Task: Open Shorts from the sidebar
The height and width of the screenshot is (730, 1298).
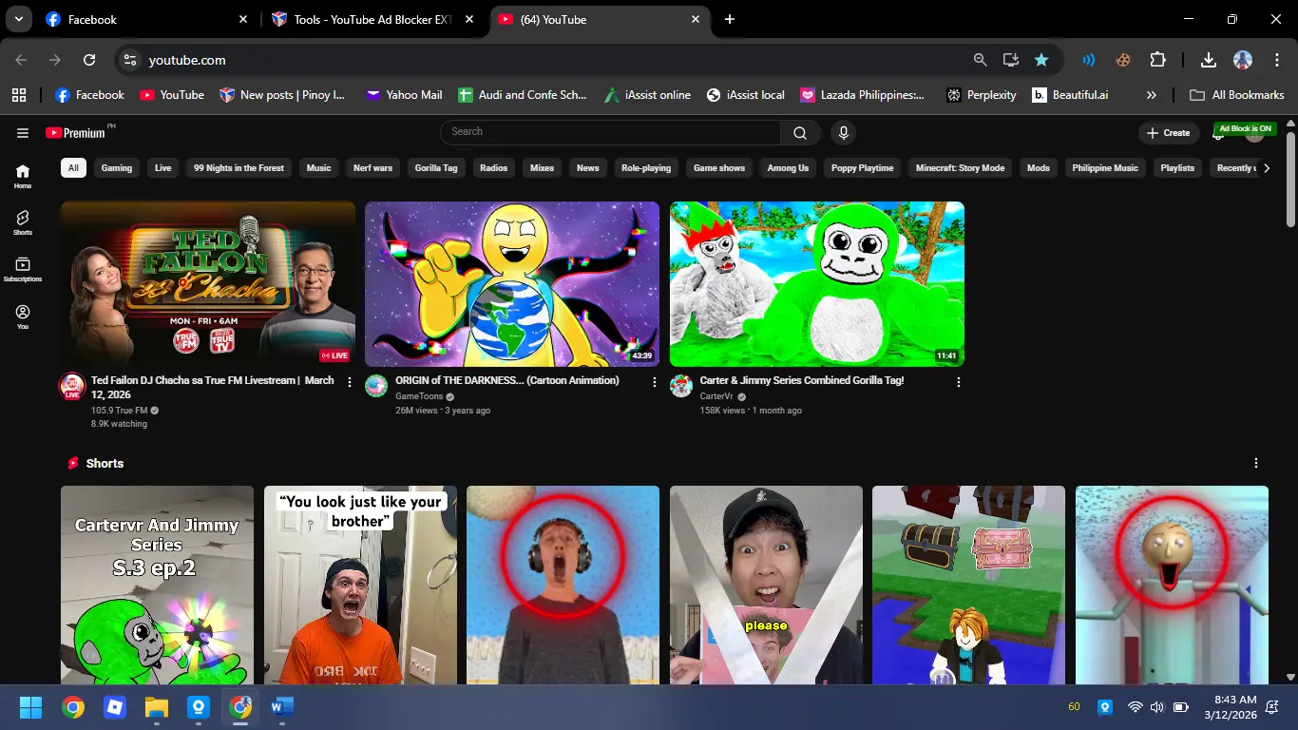Action: click(x=23, y=222)
